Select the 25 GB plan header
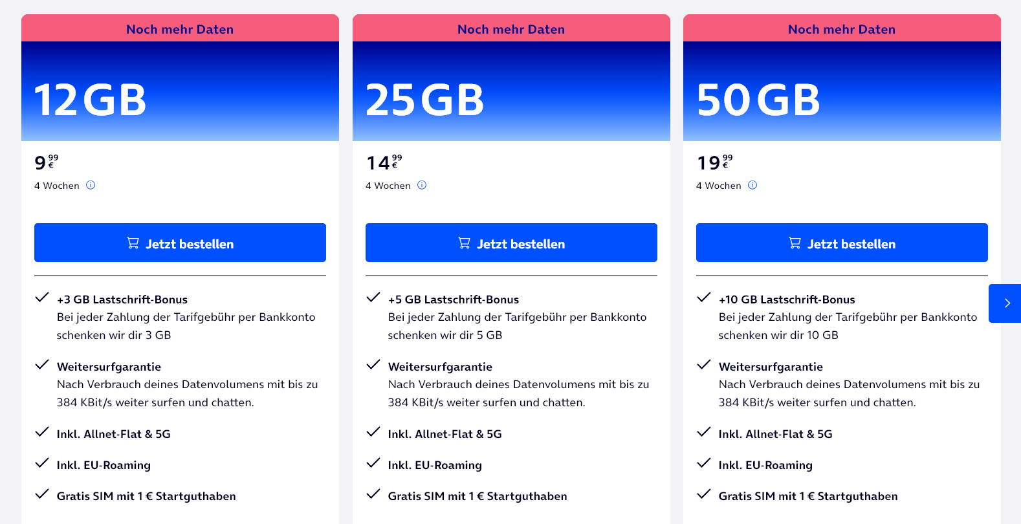 click(x=511, y=91)
